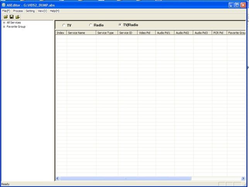Click the horizontal scrollbar left arrow

[58, 178]
